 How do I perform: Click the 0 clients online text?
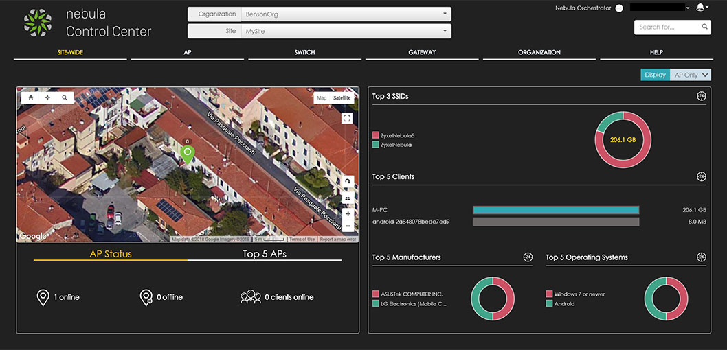click(x=289, y=297)
